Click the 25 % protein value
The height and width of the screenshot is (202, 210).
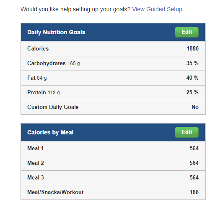click(x=192, y=92)
